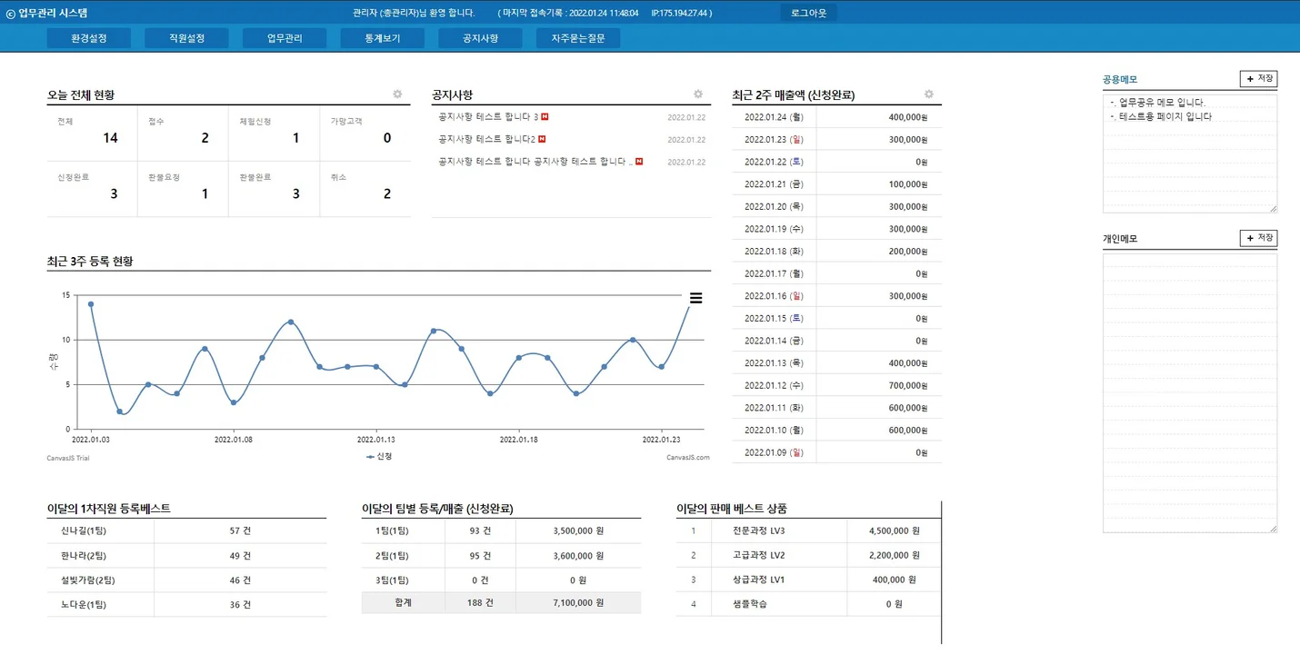
Task: Click the 신청완료 count cell
Action: click(92, 189)
